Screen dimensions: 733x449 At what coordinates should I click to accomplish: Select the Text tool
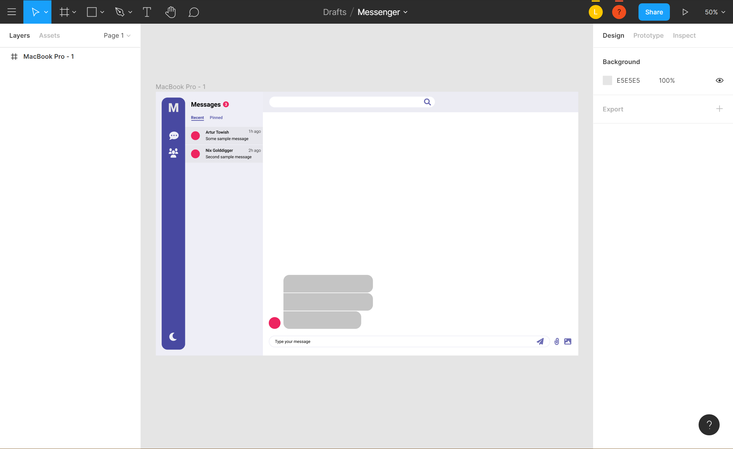[x=147, y=12]
